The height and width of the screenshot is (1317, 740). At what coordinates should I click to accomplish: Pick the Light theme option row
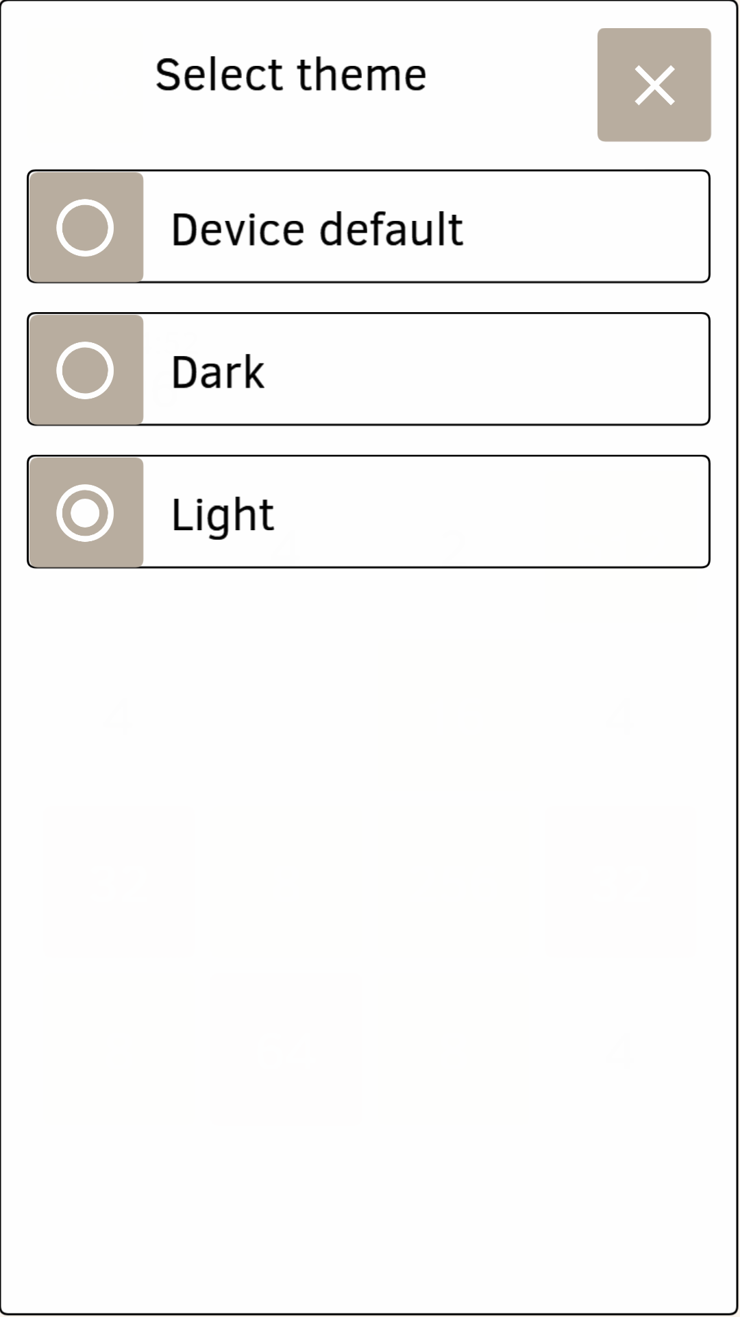[x=369, y=512]
